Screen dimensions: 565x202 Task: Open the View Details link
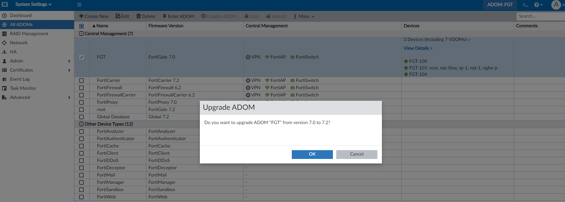[418, 48]
